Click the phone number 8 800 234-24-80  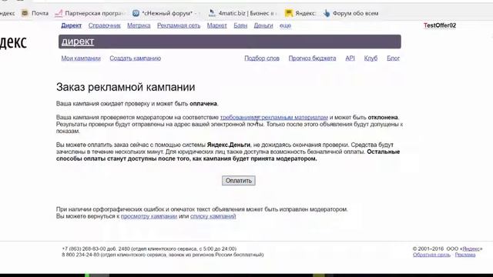click(x=80, y=255)
